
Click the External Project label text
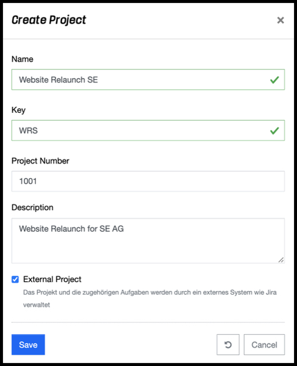tap(52, 279)
